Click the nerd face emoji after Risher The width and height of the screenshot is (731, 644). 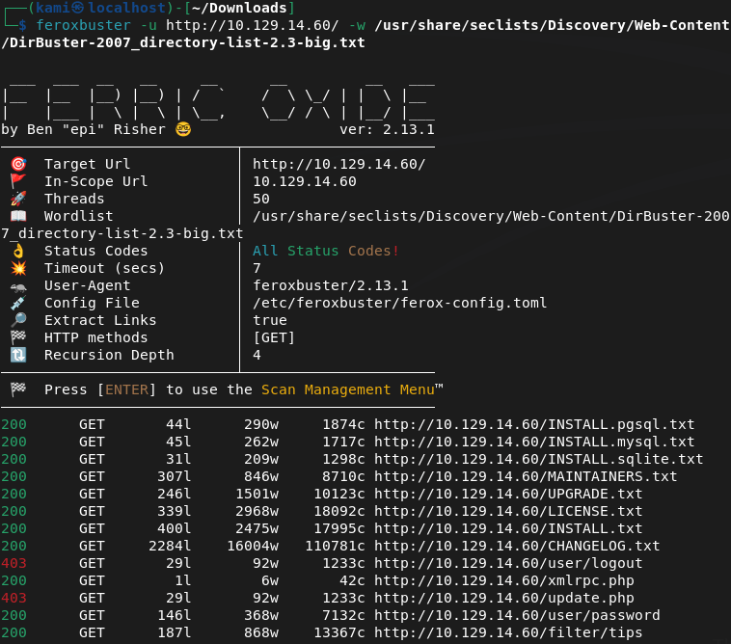click(x=183, y=129)
